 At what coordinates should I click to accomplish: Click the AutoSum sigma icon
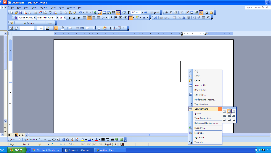point(124,28)
